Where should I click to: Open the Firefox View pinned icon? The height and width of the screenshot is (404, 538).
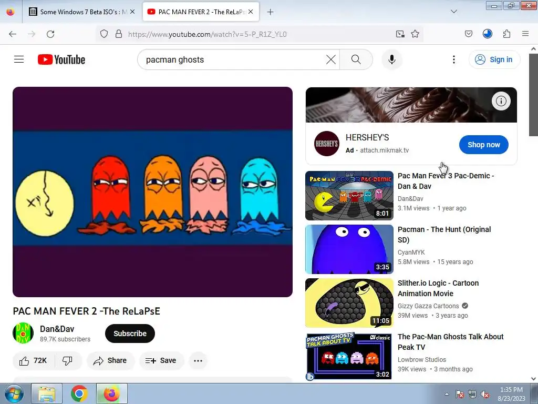11,12
